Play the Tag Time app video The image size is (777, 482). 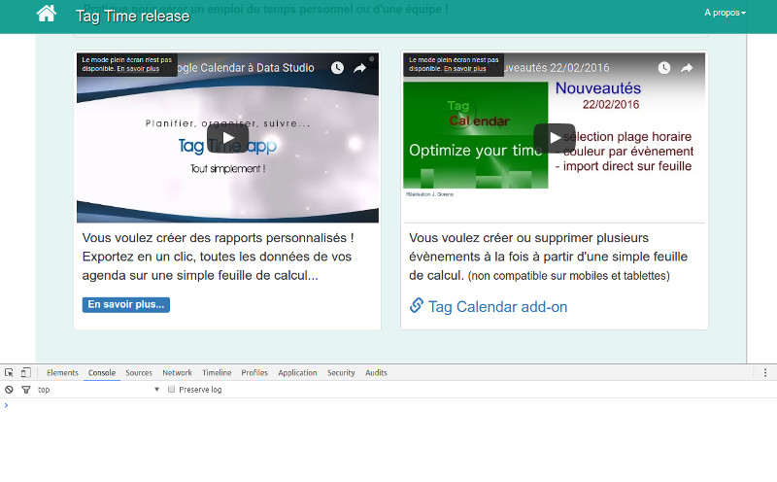pyautogui.click(x=227, y=138)
